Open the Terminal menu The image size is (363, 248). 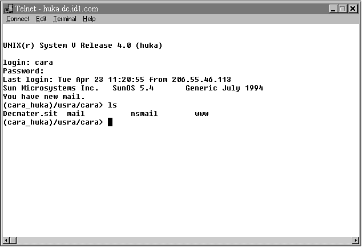coord(64,19)
